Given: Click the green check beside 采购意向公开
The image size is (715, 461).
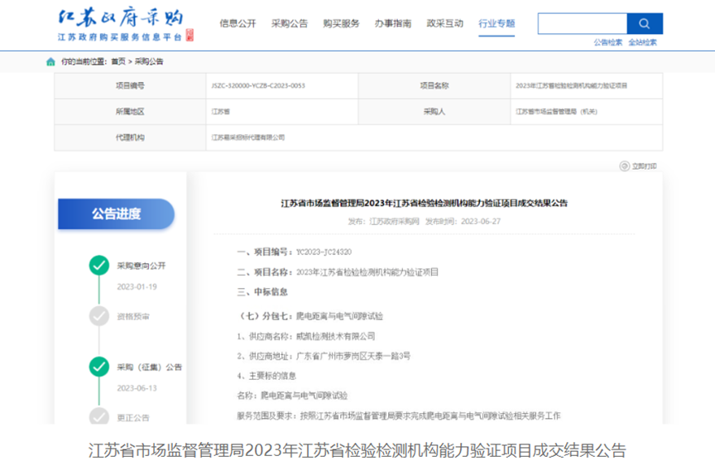Looking at the screenshot, I should pyautogui.click(x=99, y=266).
